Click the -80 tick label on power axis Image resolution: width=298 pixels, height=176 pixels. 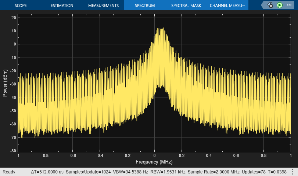pos(13,151)
